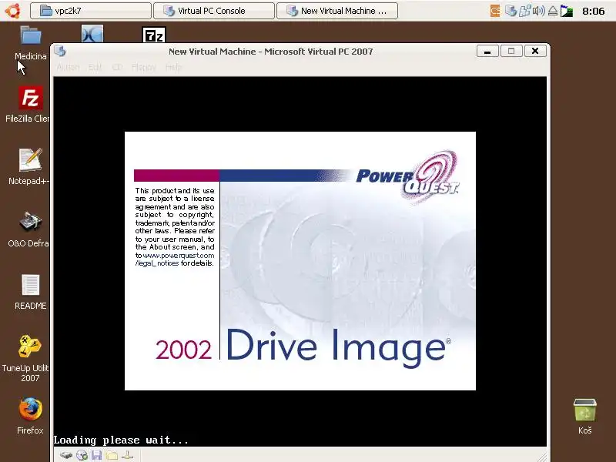The width and height of the screenshot is (616, 462).
Task: Open the Help menu in Virtual PC
Action: click(173, 67)
